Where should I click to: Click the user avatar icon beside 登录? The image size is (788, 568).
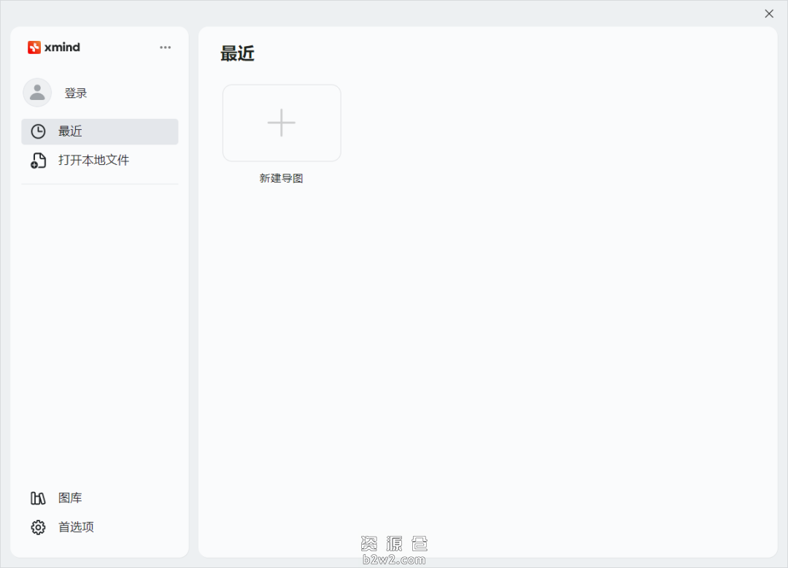37,93
